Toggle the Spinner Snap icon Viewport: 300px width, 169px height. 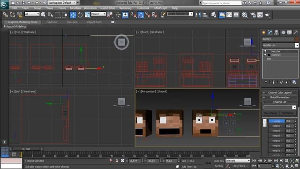(x=155, y=15)
